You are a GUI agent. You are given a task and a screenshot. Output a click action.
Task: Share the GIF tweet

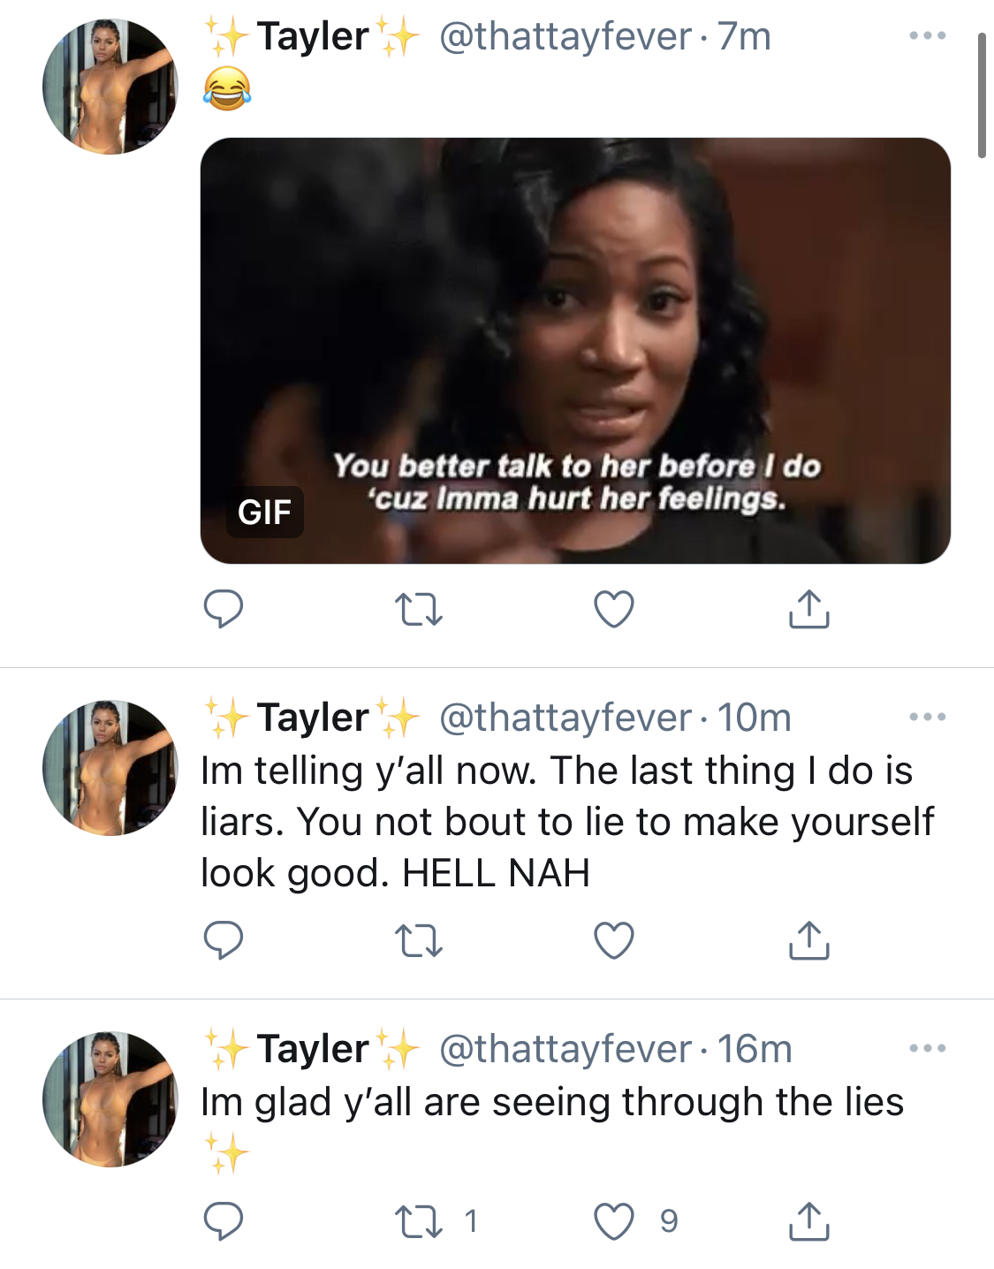pyautogui.click(x=808, y=608)
